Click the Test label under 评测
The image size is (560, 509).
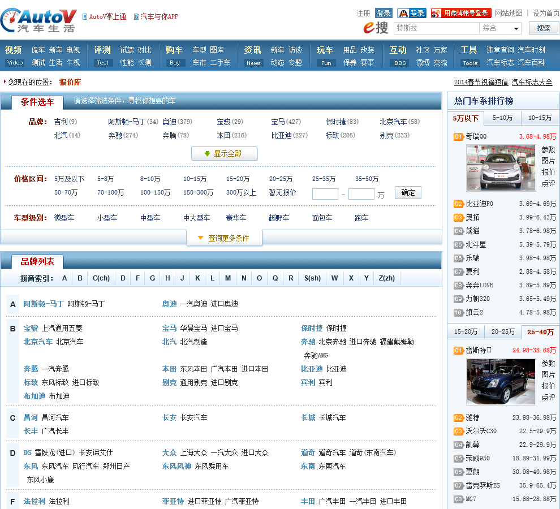(102, 63)
